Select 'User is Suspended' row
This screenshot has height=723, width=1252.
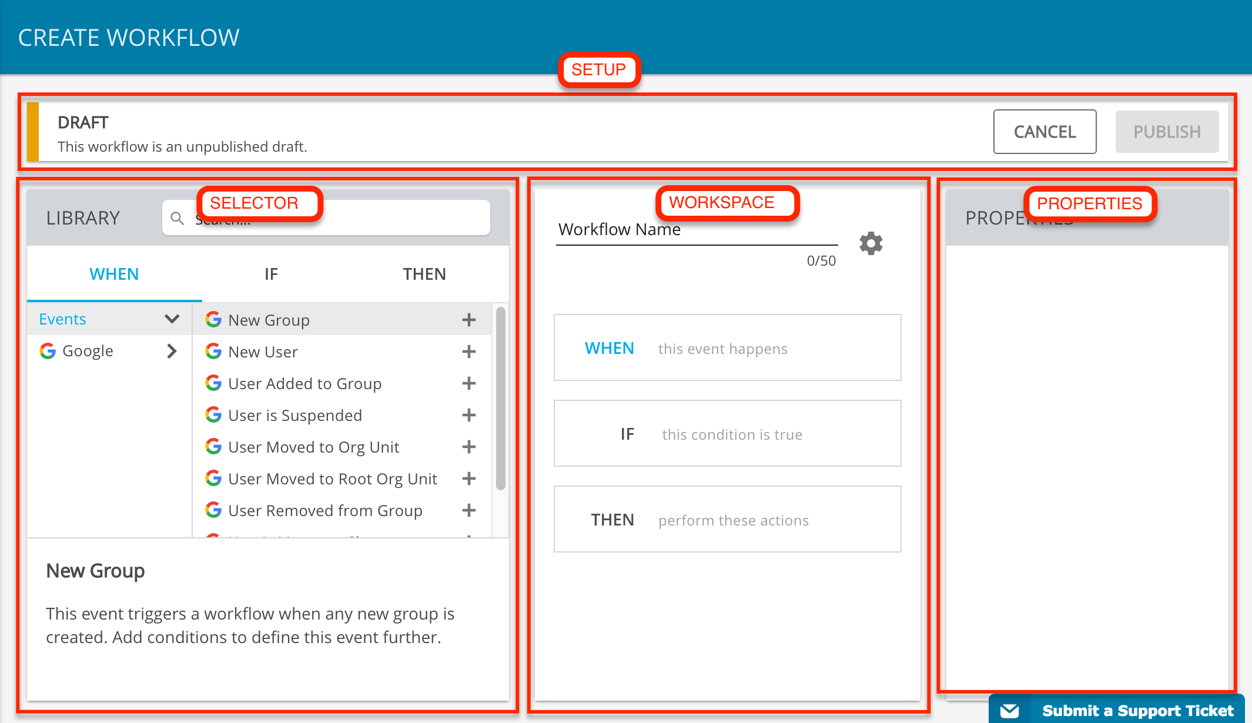coord(342,415)
